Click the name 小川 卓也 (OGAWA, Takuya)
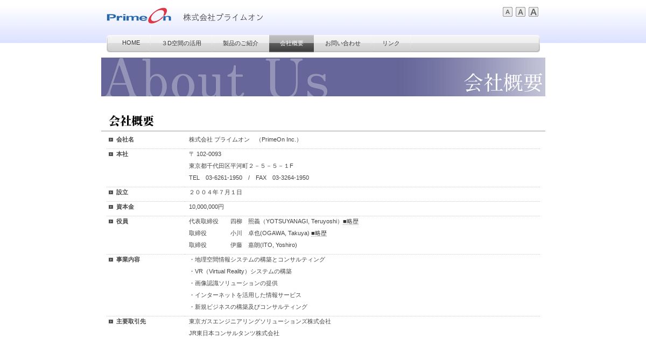Viewport: 646px width, 339px height. coord(270,233)
